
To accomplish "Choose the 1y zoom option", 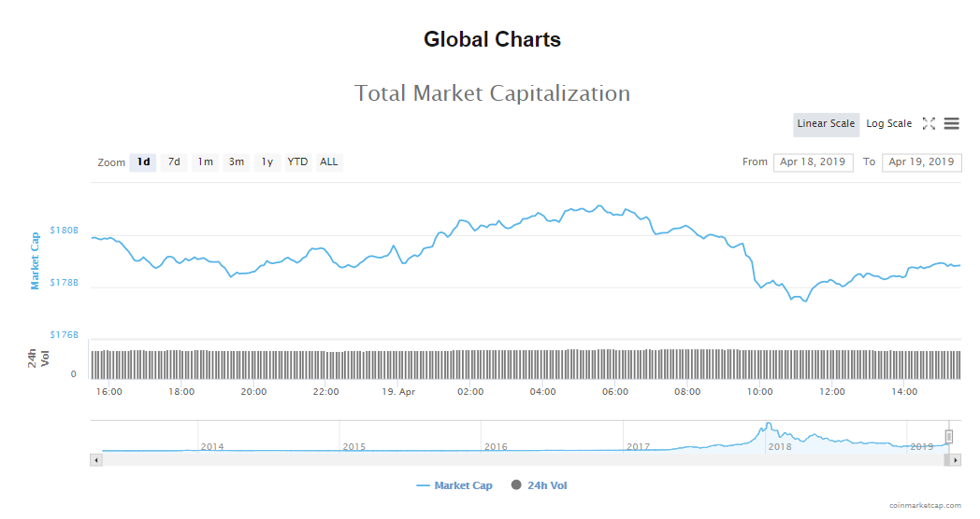I will (x=267, y=162).
